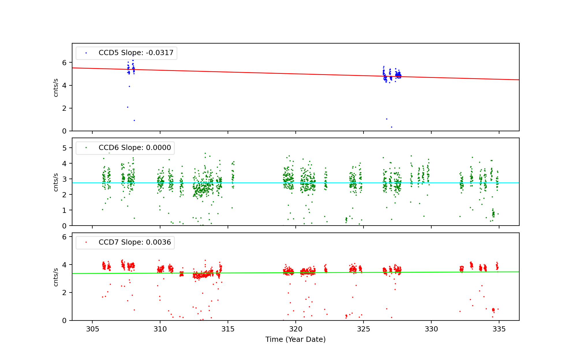Click x-axis tick label 335
The image size is (577, 360).
click(x=499, y=329)
